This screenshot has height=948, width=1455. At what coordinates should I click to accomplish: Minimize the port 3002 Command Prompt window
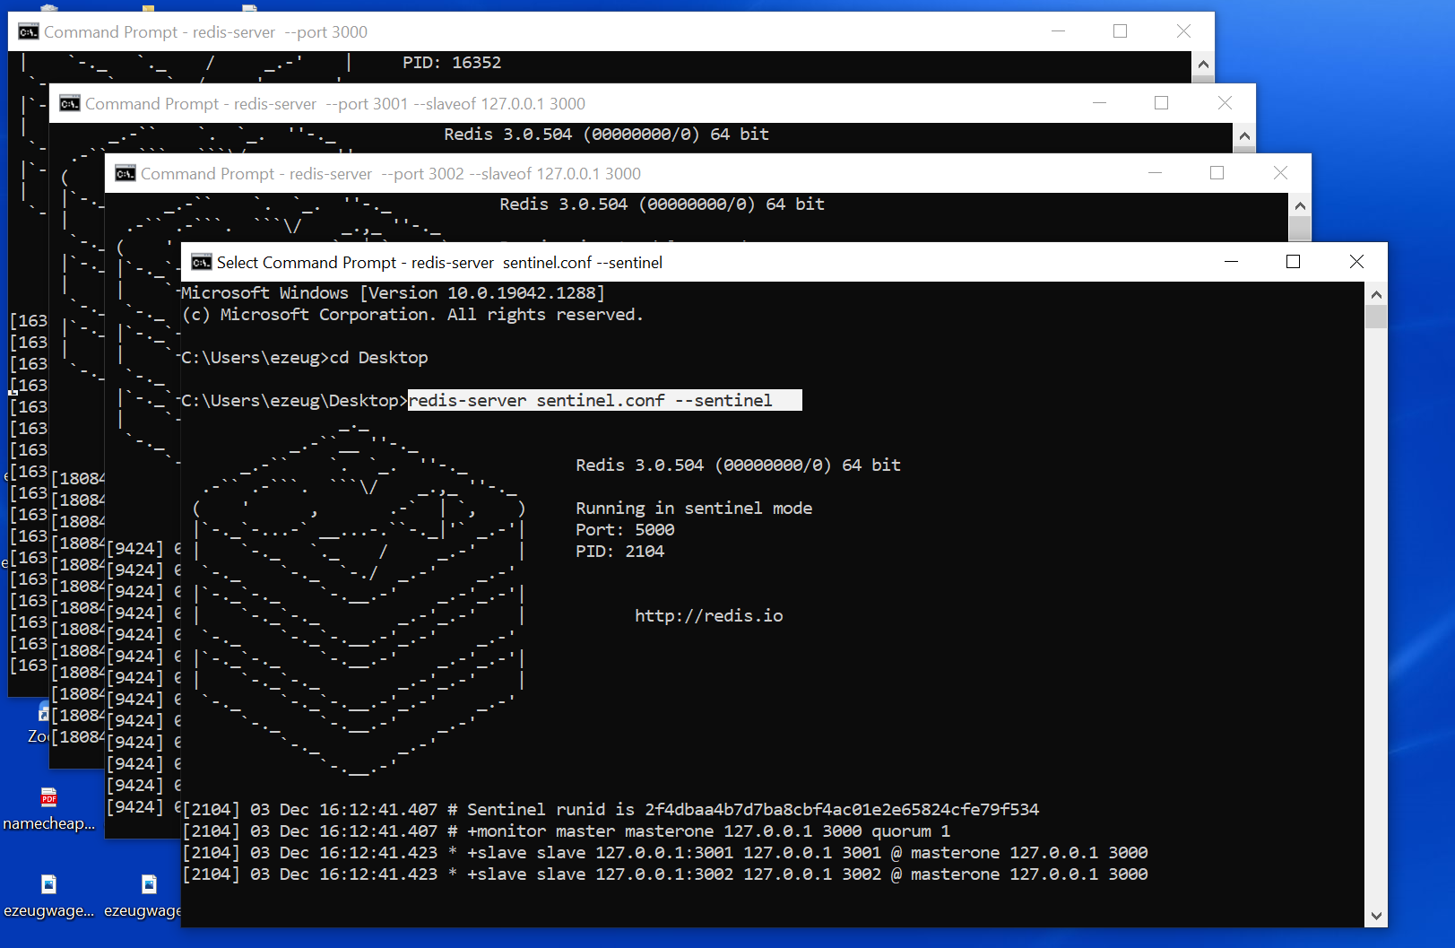point(1155,173)
